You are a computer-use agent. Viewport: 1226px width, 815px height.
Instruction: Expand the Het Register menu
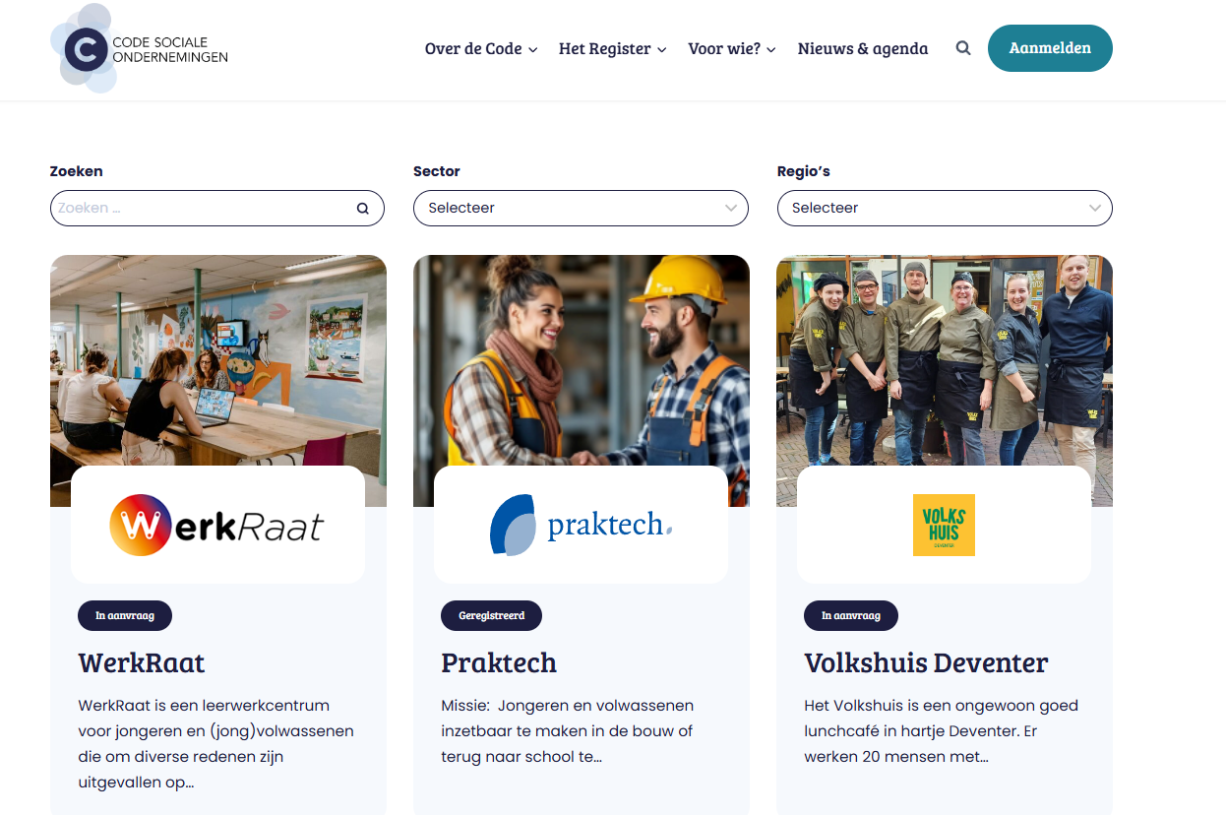613,48
